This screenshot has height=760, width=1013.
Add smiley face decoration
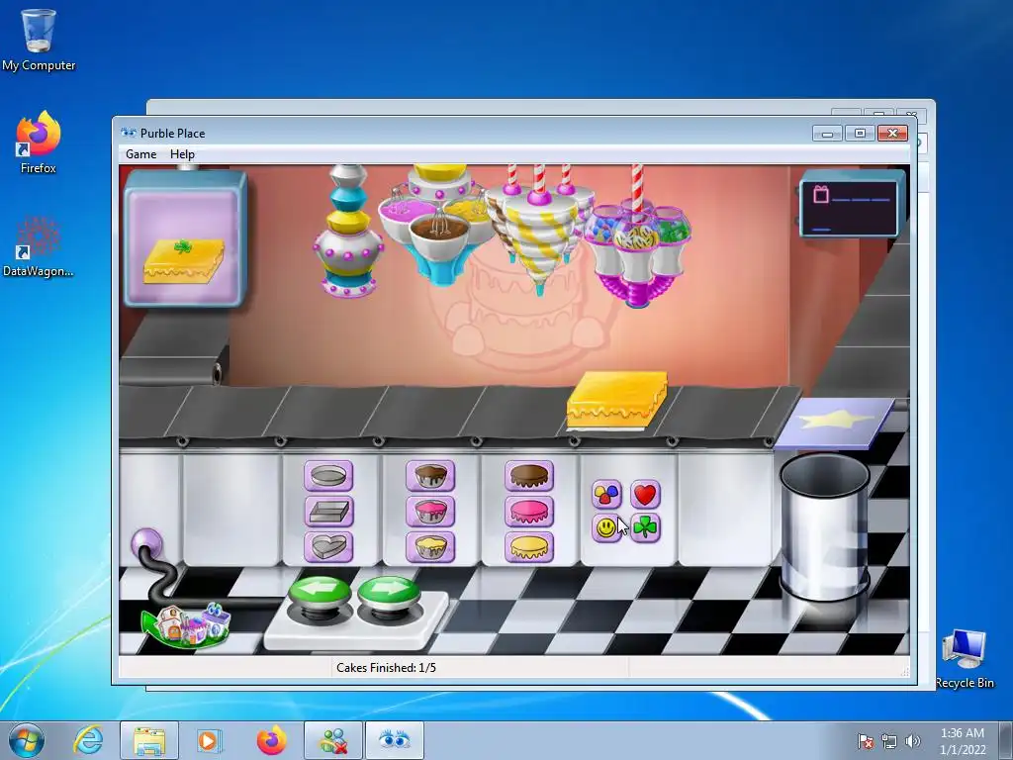(x=606, y=528)
